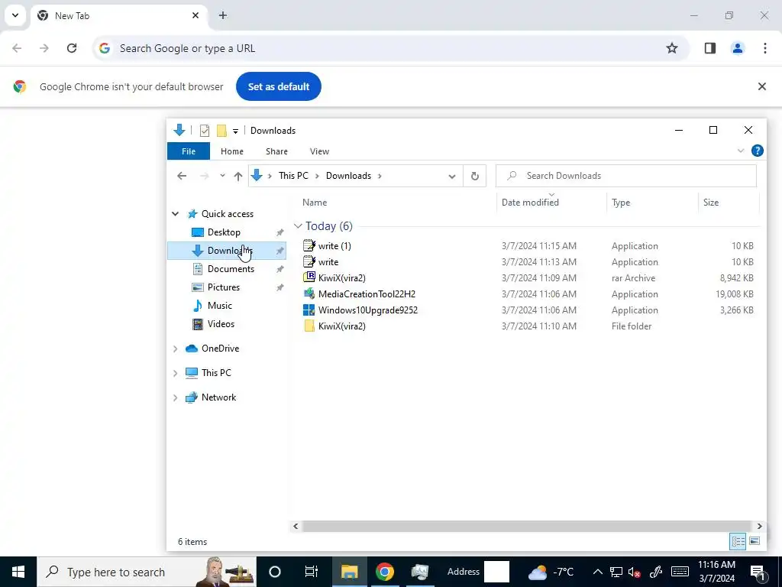
Task: Click the muted volume tray icon
Action: [635, 572]
